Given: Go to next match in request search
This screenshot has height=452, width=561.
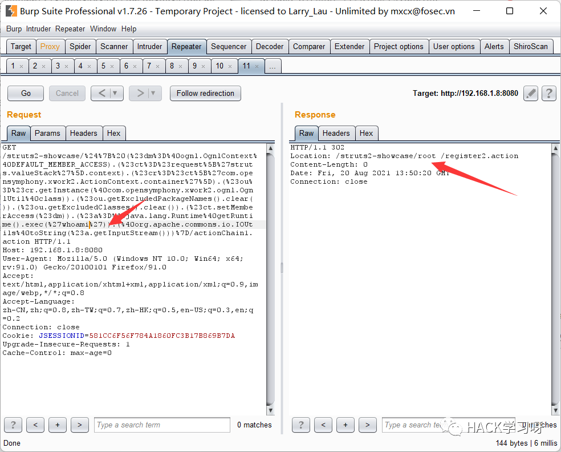Looking at the screenshot, I should (x=80, y=425).
